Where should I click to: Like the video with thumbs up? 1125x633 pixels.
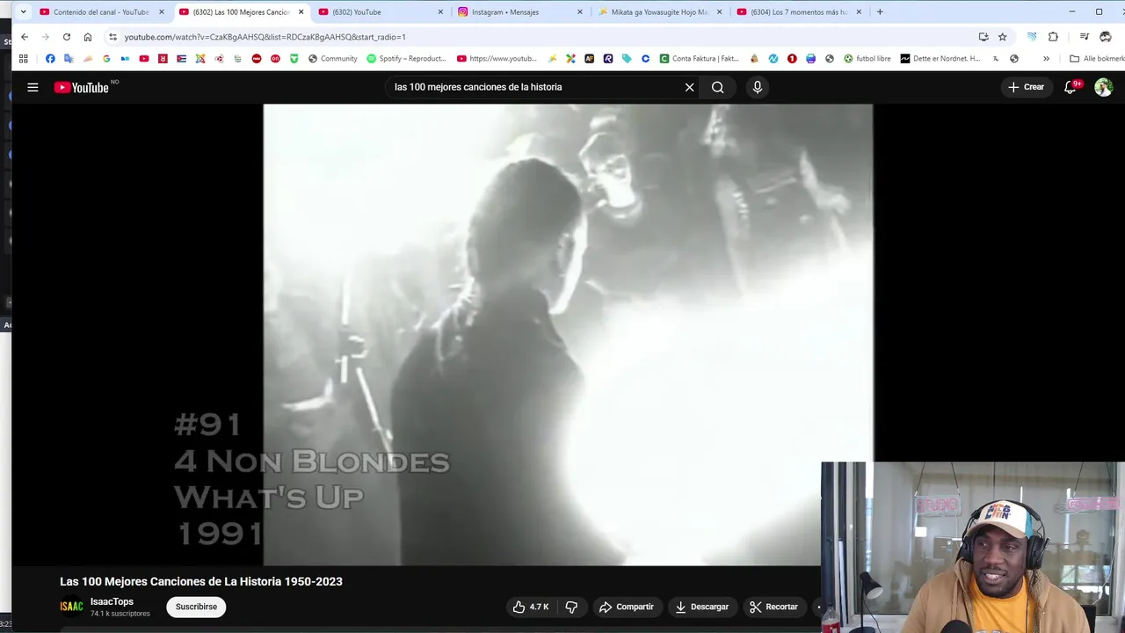click(531, 607)
